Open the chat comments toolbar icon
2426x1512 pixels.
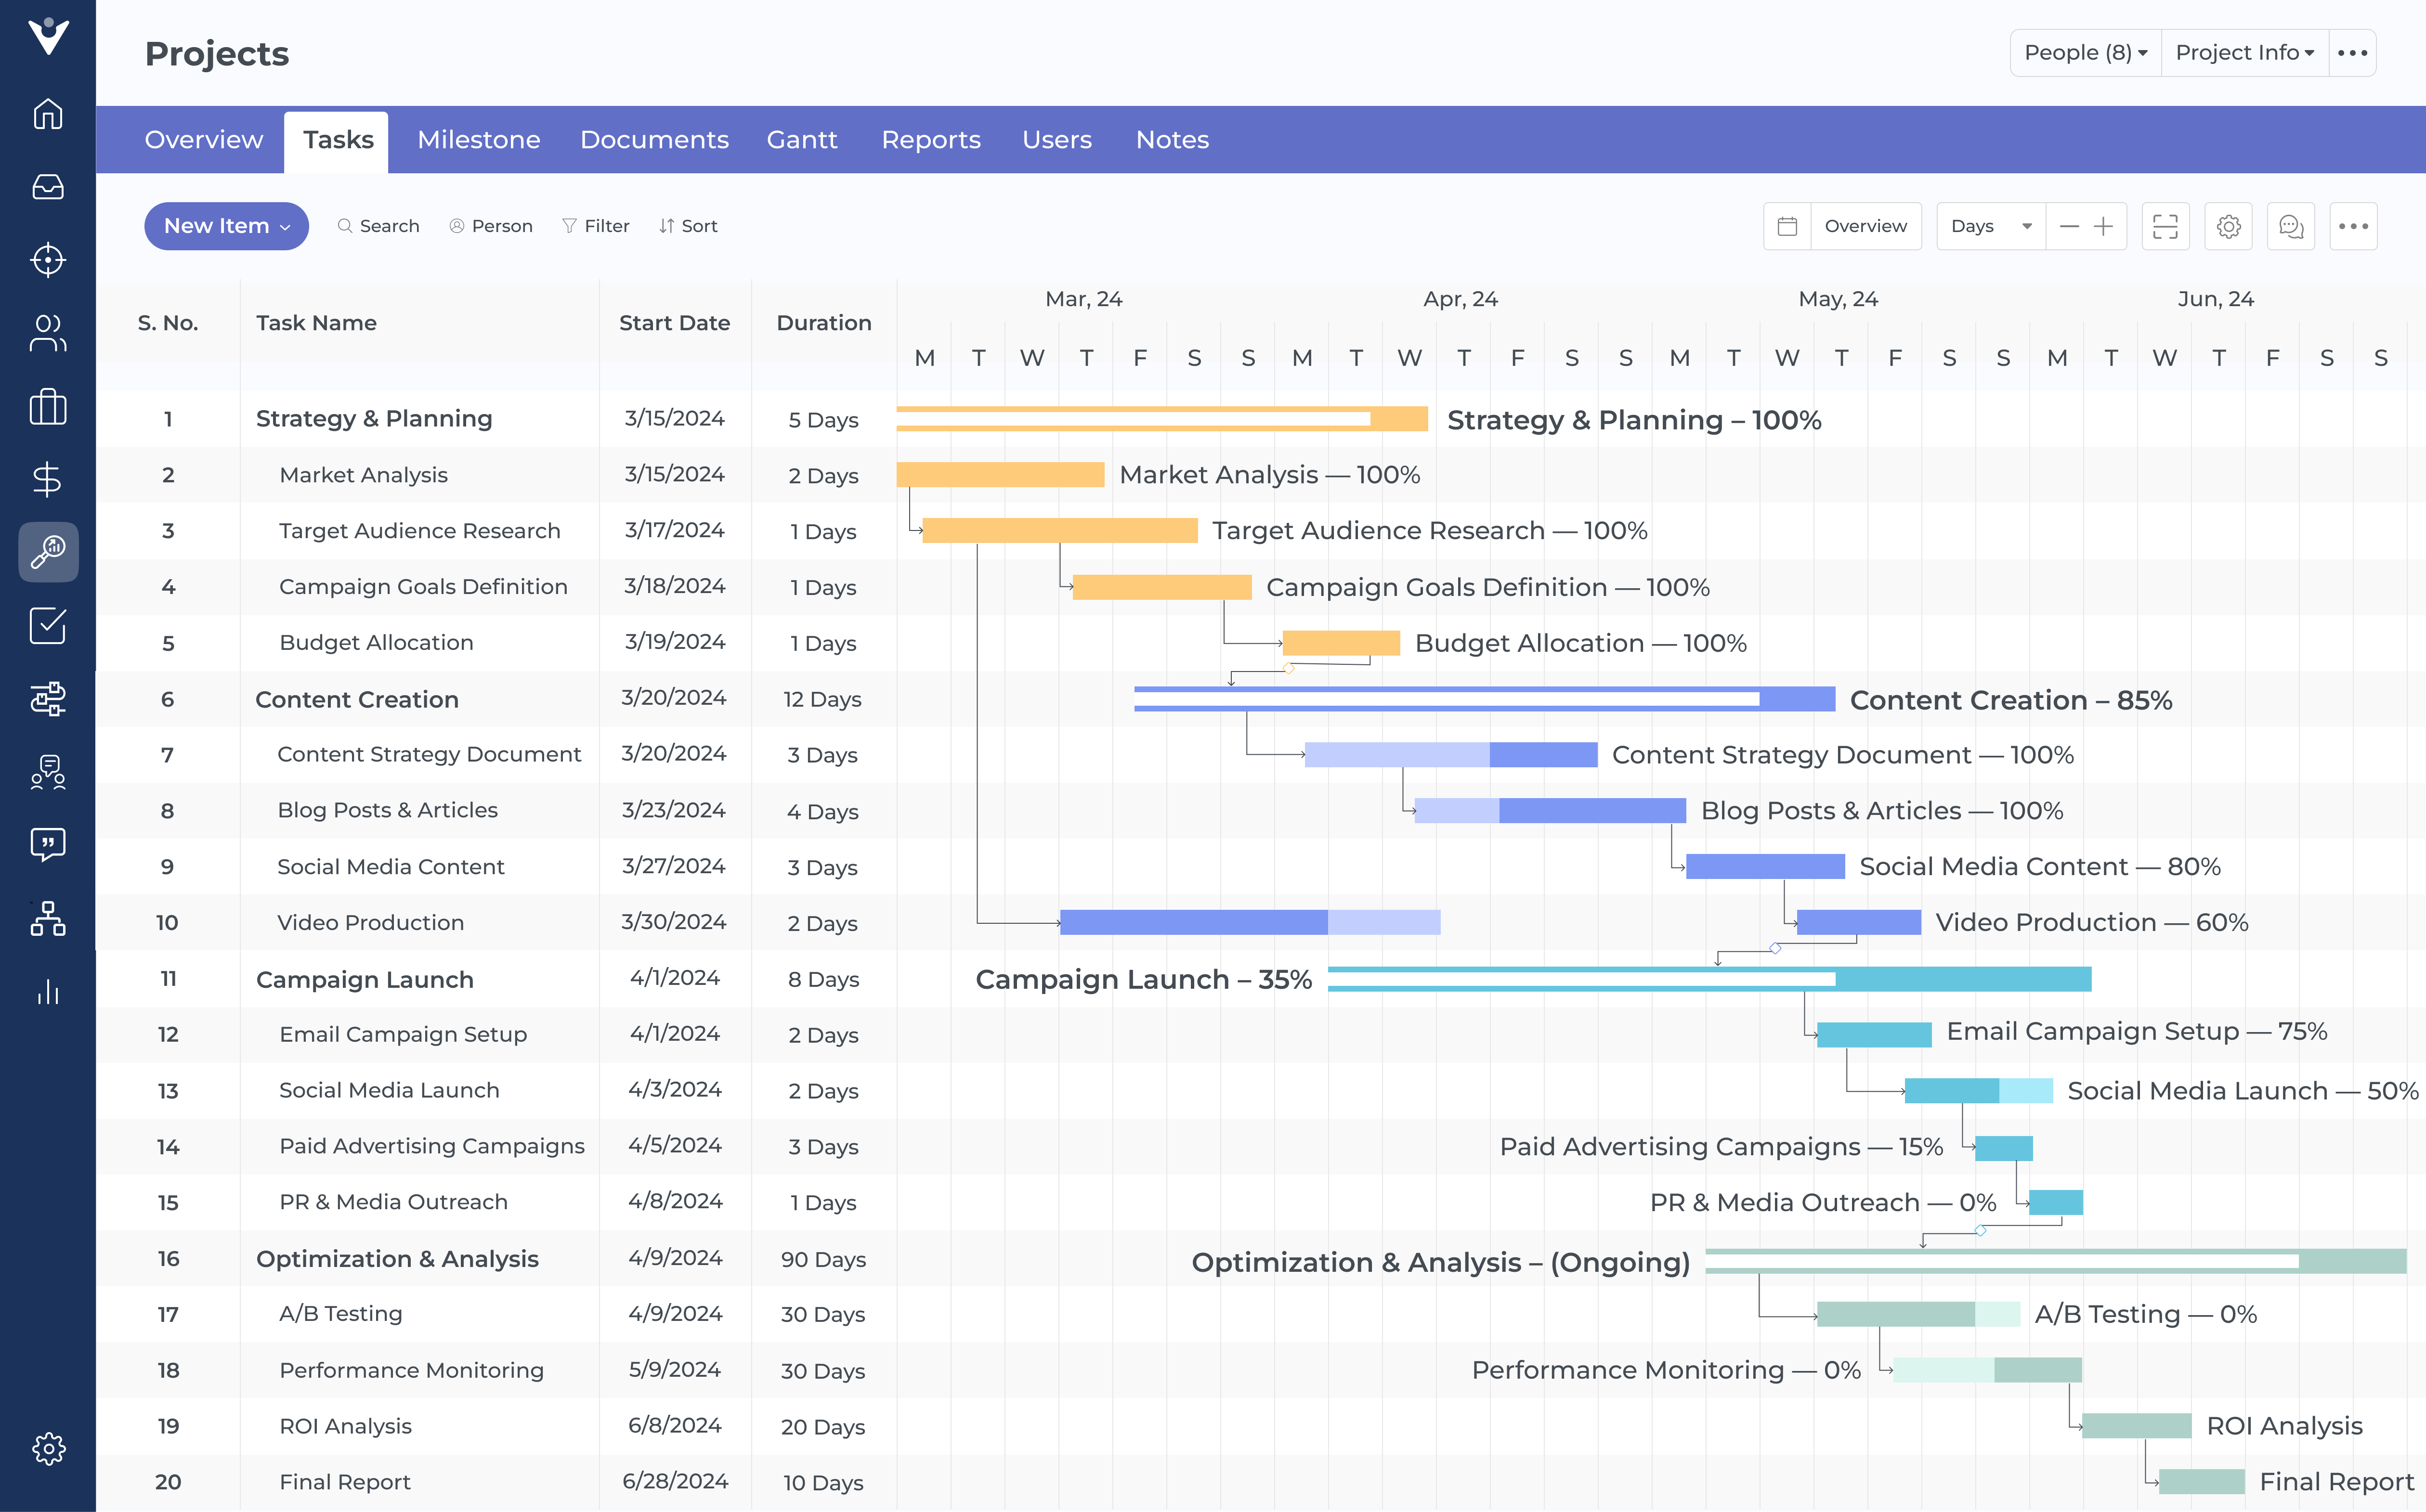point(2291,226)
